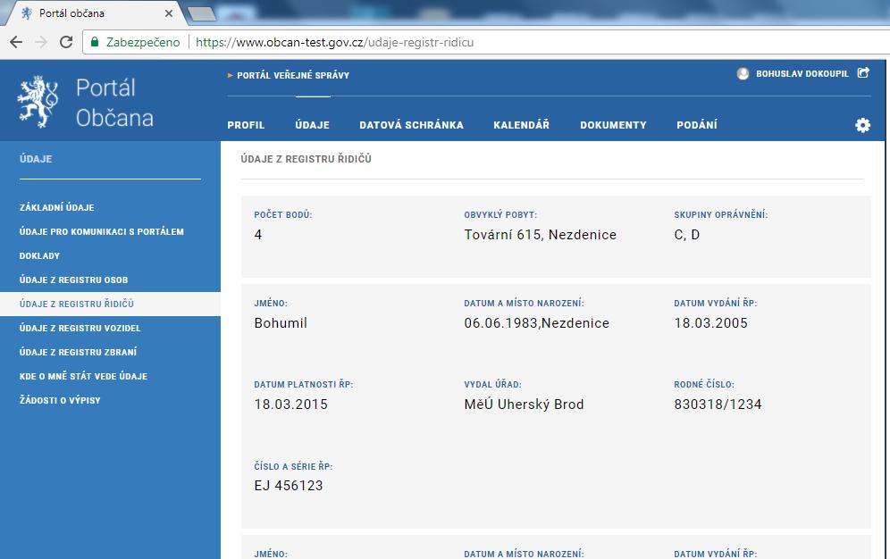Click the validity date 18.03.2015
This screenshot has height=559, width=890.
coord(290,405)
